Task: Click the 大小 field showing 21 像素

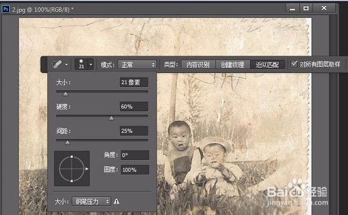Action: tap(134, 82)
